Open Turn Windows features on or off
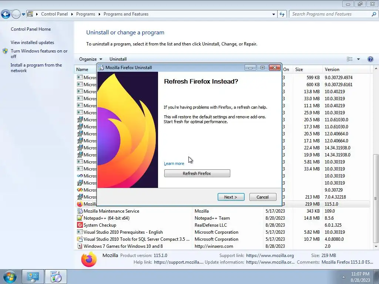Image resolution: width=379 pixels, height=284 pixels. (39, 54)
